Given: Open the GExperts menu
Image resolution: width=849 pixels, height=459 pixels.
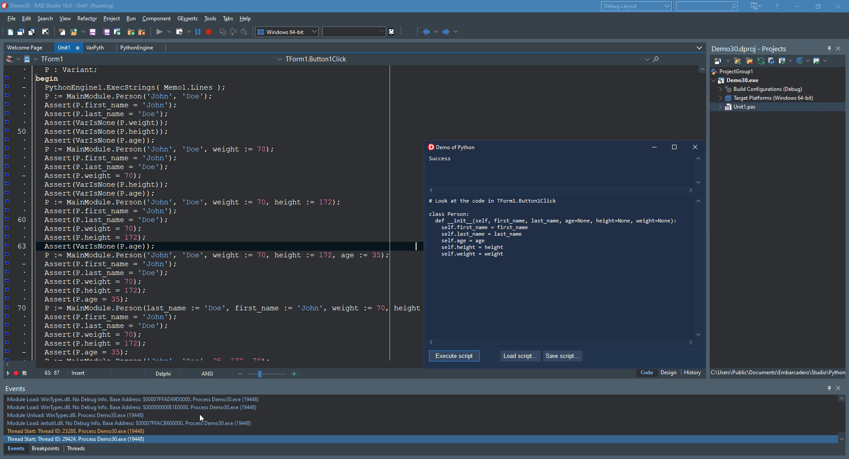Looking at the screenshot, I should tap(187, 19).
